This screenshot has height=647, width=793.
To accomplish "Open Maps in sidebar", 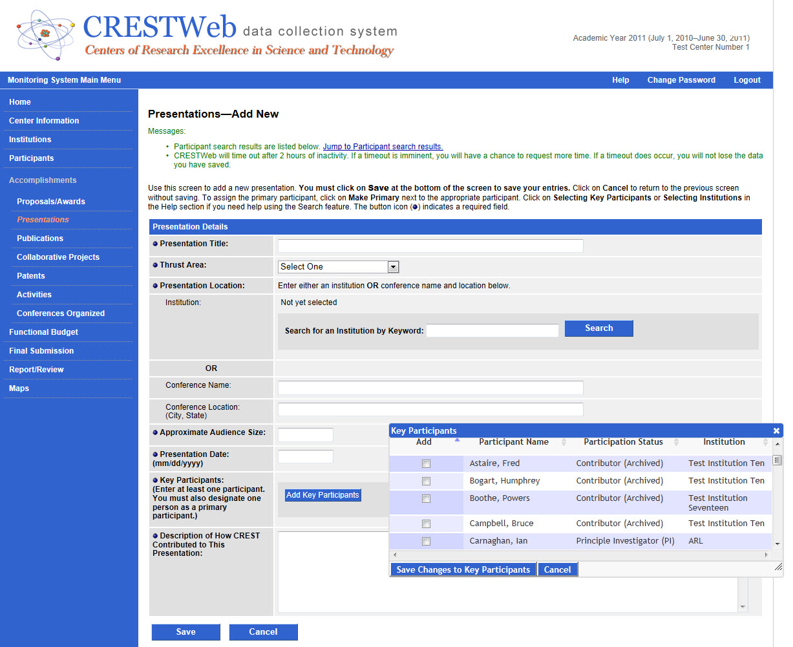I will [x=19, y=388].
